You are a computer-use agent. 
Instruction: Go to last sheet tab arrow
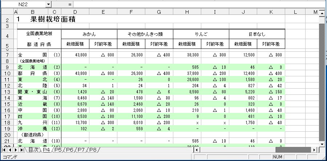22,149
